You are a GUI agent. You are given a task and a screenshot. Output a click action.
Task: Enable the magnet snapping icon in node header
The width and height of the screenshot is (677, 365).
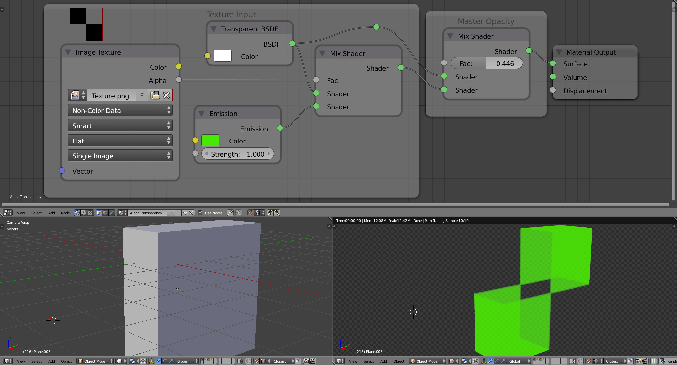tap(250, 213)
